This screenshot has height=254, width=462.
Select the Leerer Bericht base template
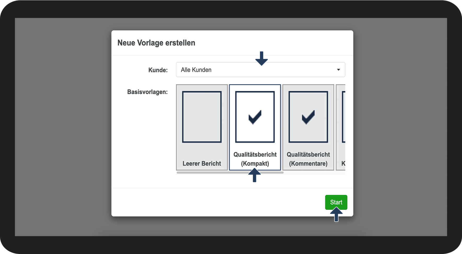(202, 127)
